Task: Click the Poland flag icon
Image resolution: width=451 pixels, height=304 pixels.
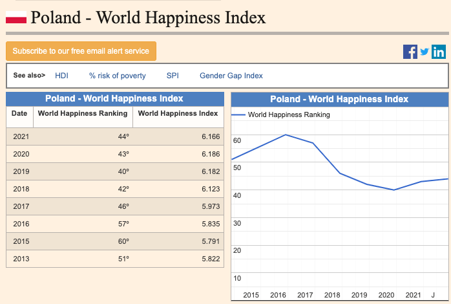Action: click(x=16, y=17)
